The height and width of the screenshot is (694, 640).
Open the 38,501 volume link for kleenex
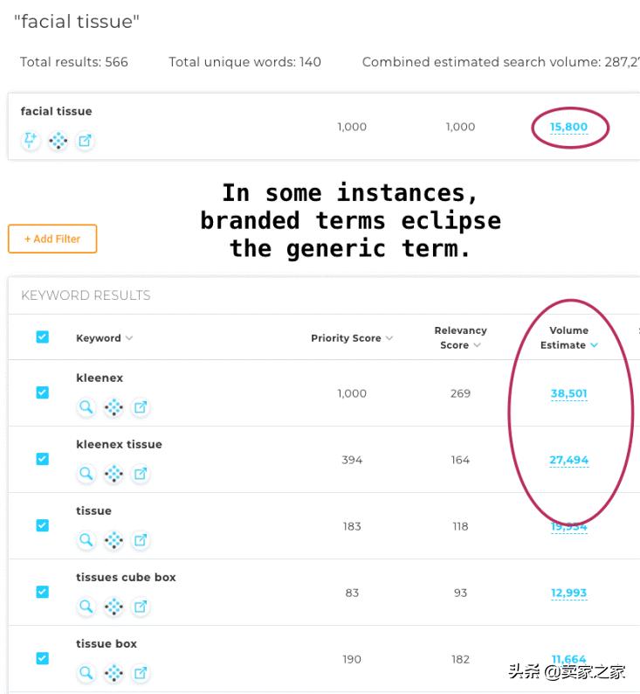(x=568, y=393)
